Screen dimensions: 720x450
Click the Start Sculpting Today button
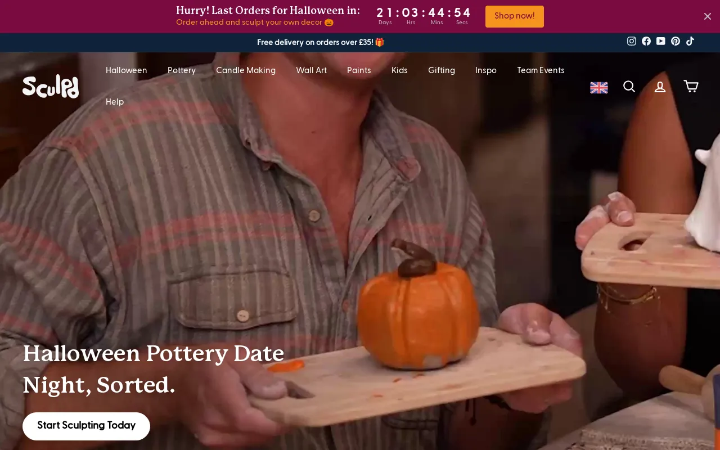86,426
